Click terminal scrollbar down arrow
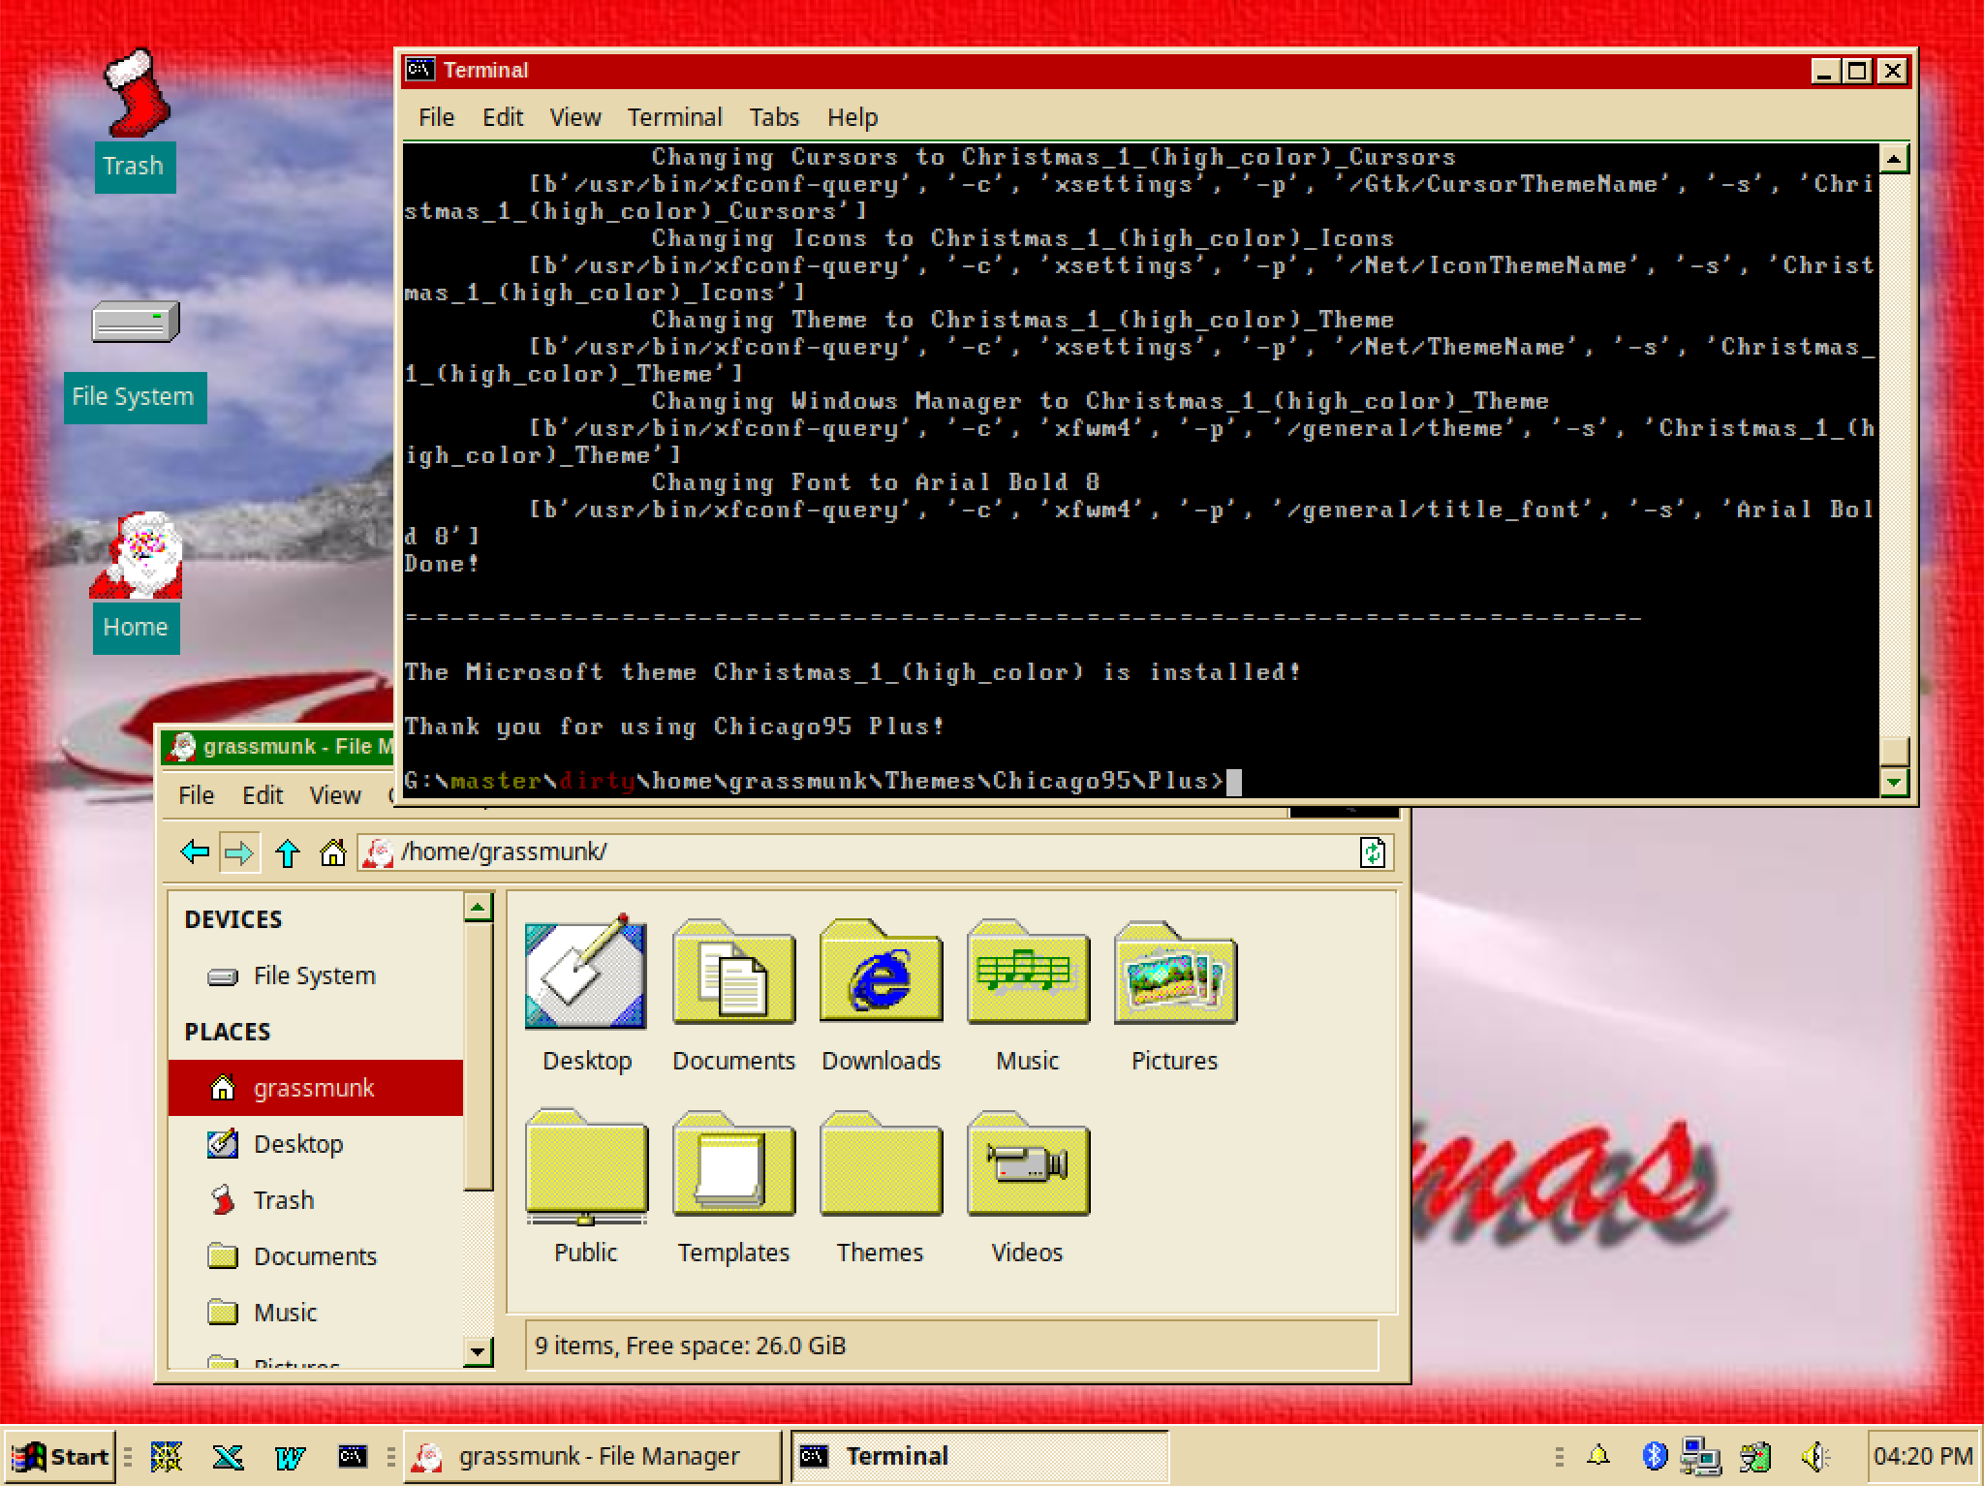Viewport: 1984px width, 1486px height. coord(1894,782)
